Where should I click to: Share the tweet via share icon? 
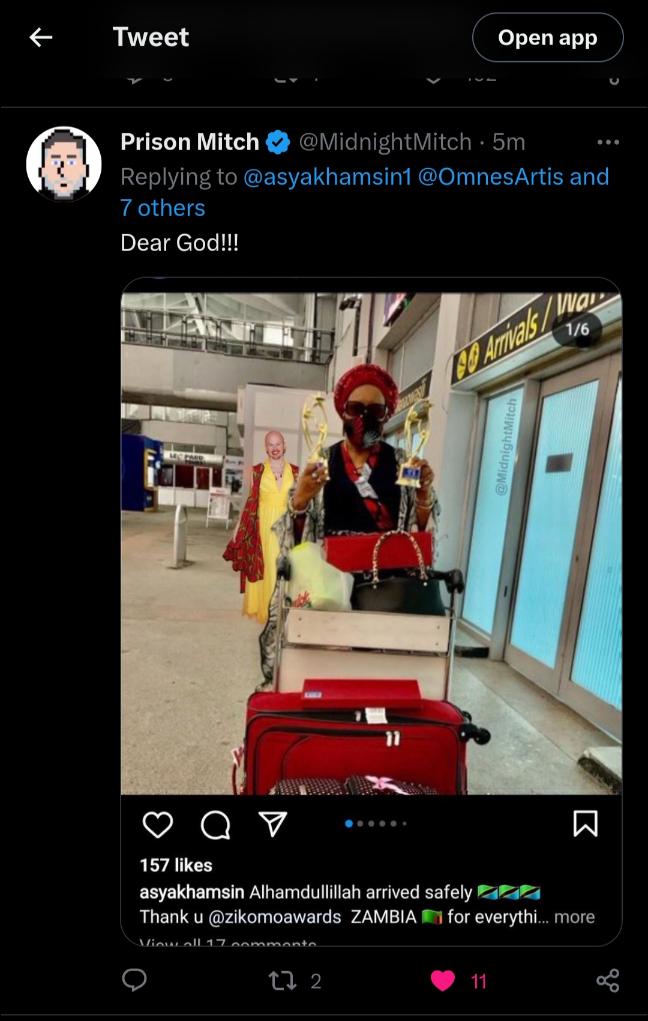click(x=608, y=980)
